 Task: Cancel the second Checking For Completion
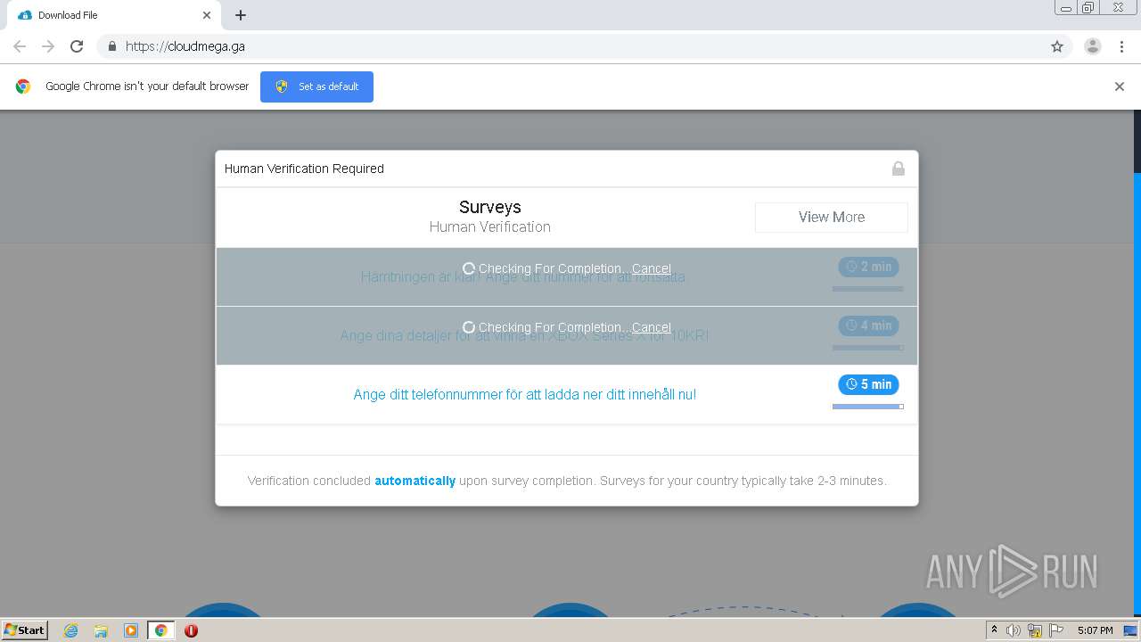pyautogui.click(x=652, y=327)
